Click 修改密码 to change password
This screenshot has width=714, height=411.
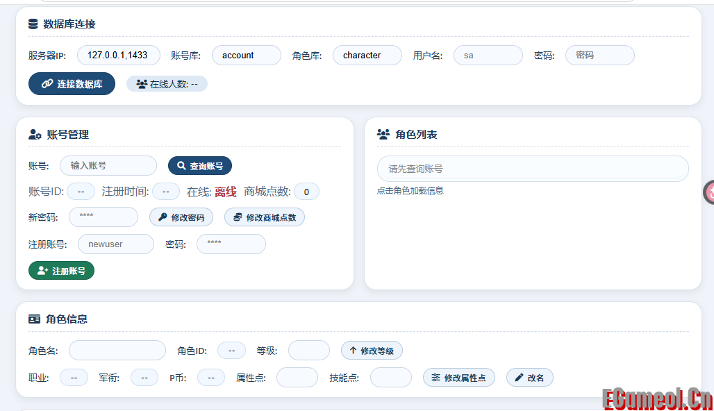point(181,217)
